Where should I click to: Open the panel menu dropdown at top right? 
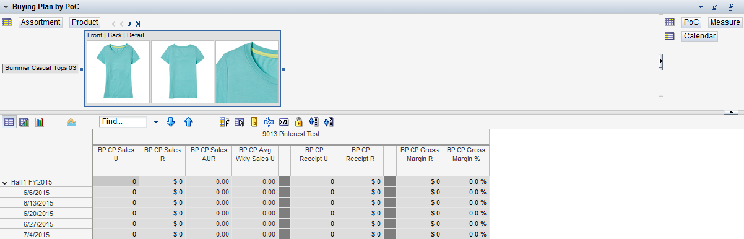pos(701,7)
